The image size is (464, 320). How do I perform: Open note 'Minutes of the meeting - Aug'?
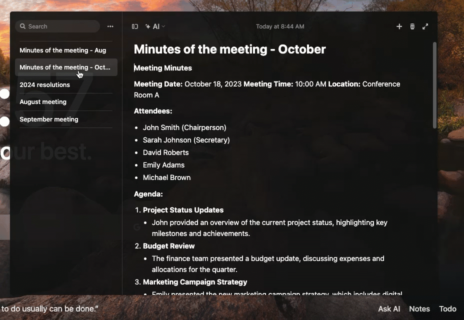62,50
